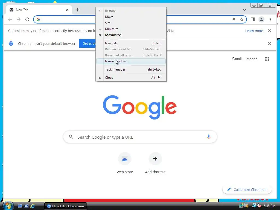Close the New Tab tab
Image resolution: width=280 pixels, height=210 pixels.
coord(67,10)
